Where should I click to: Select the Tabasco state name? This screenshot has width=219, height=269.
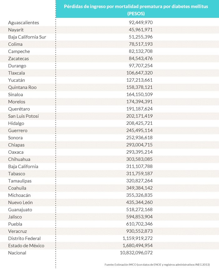(17, 174)
